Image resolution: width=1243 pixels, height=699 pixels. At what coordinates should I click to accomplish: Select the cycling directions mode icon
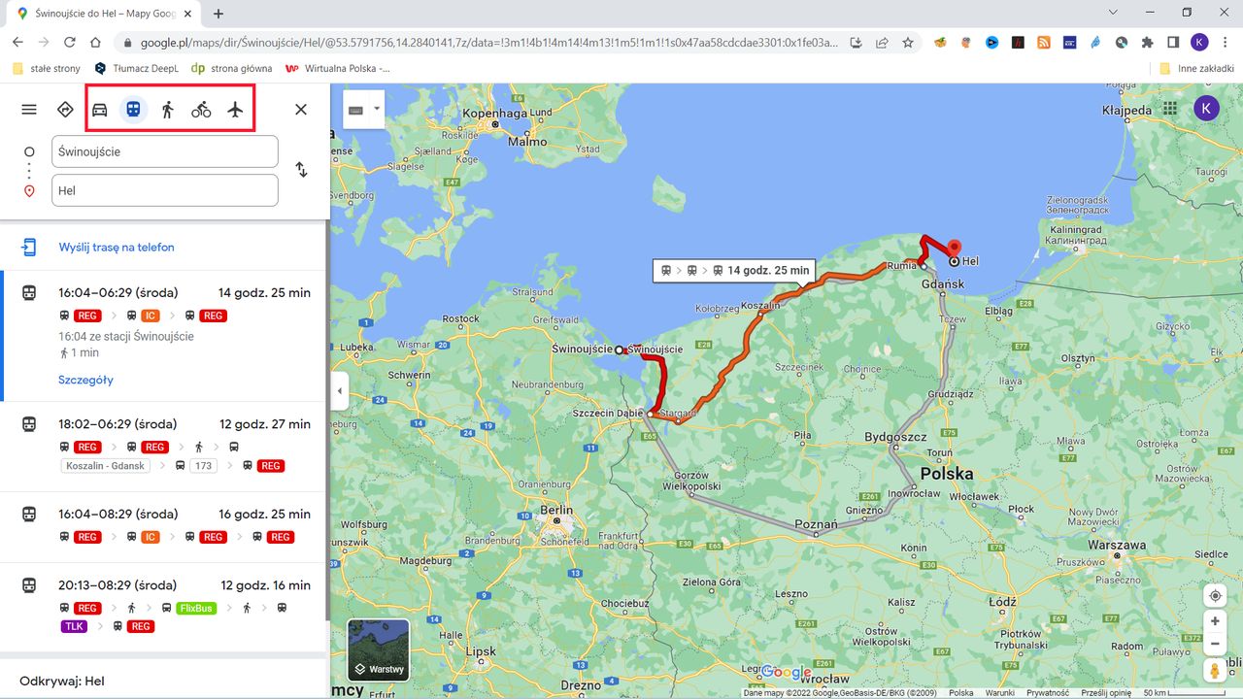pyautogui.click(x=201, y=109)
